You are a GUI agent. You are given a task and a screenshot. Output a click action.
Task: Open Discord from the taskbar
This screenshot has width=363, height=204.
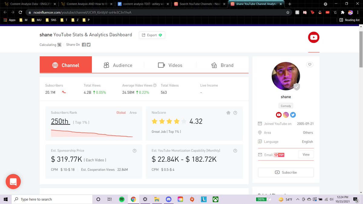pyautogui.click(x=168, y=199)
